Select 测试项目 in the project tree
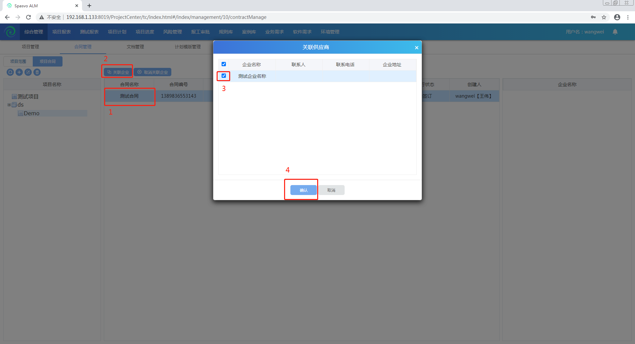This screenshot has width=635, height=344. click(28, 97)
